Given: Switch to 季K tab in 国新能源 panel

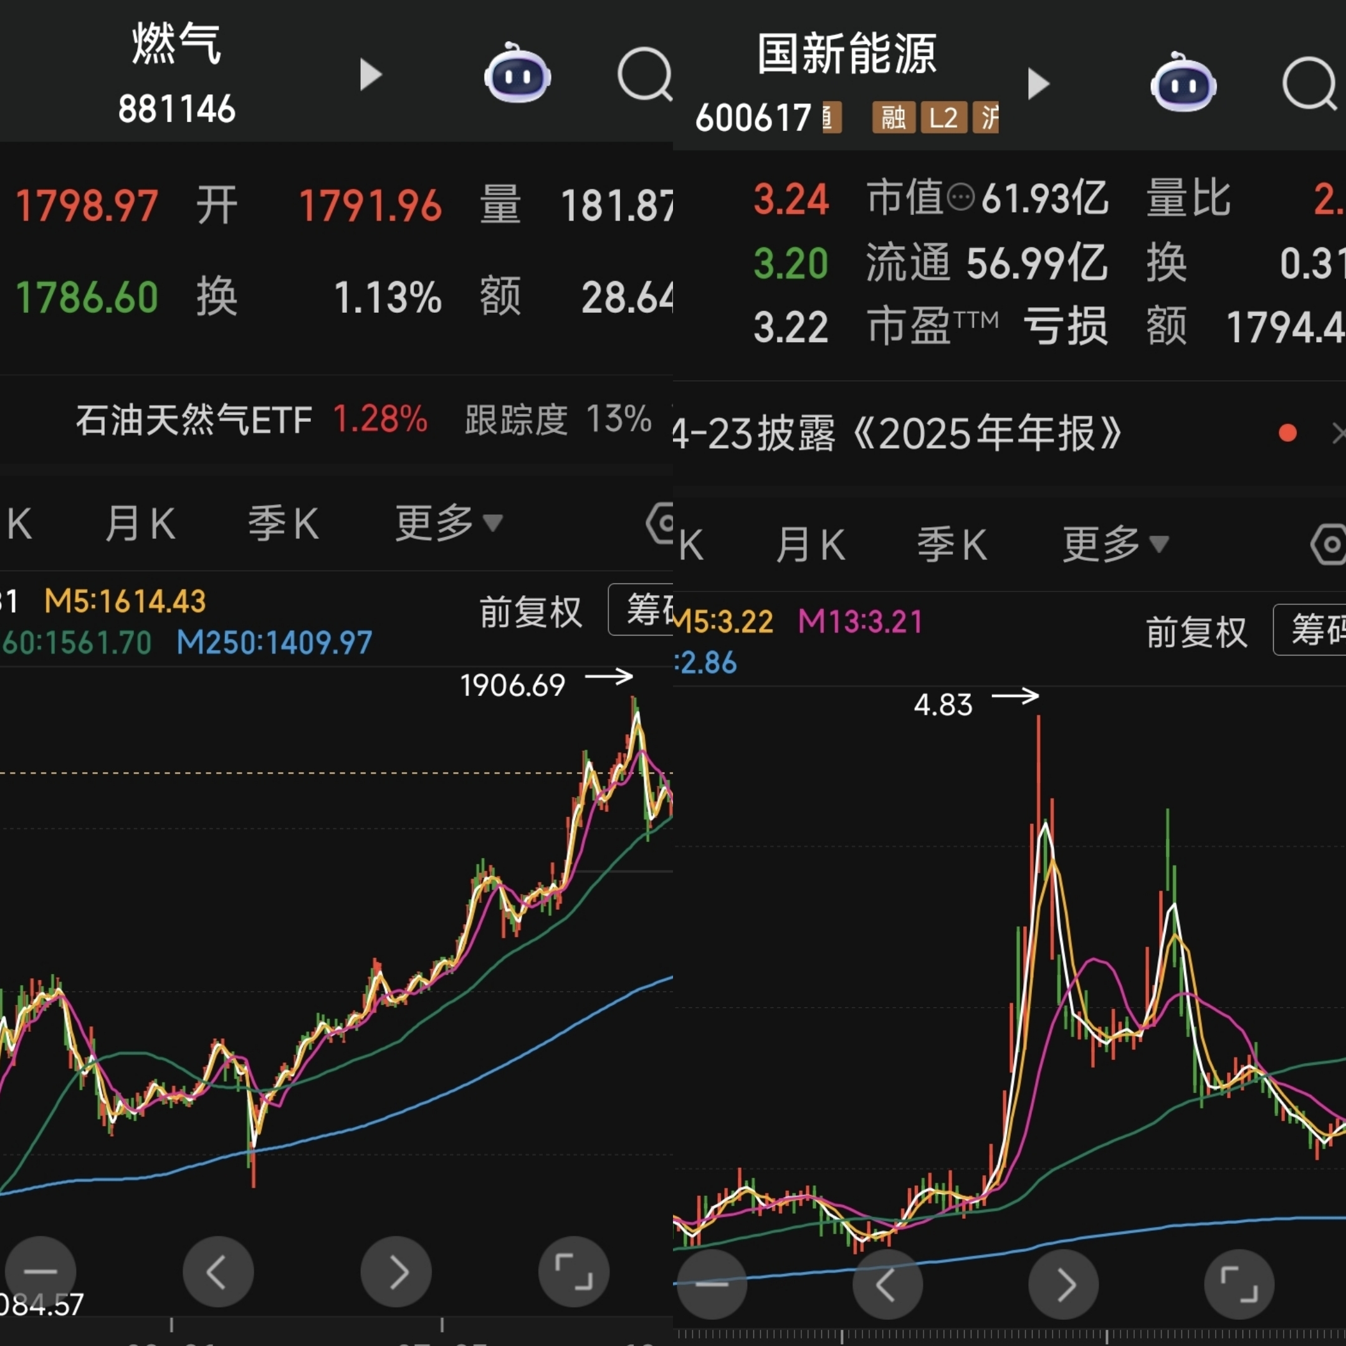Looking at the screenshot, I should pyautogui.click(x=952, y=544).
